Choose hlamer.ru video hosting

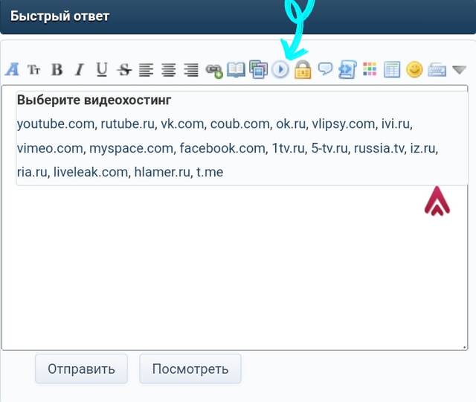click(x=162, y=172)
